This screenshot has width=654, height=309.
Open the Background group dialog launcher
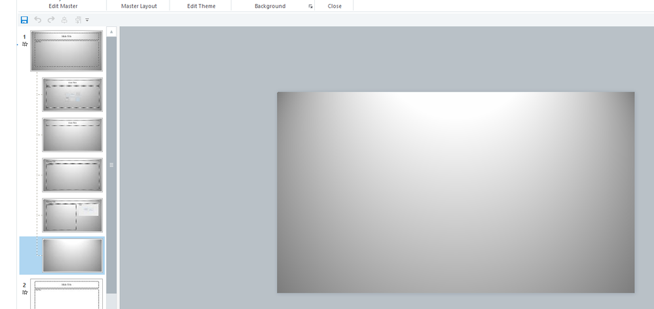(310, 7)
